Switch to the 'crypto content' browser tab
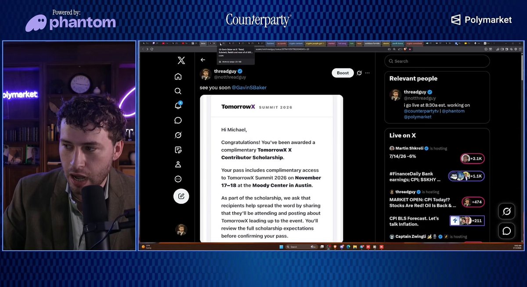 coord(296,44)
